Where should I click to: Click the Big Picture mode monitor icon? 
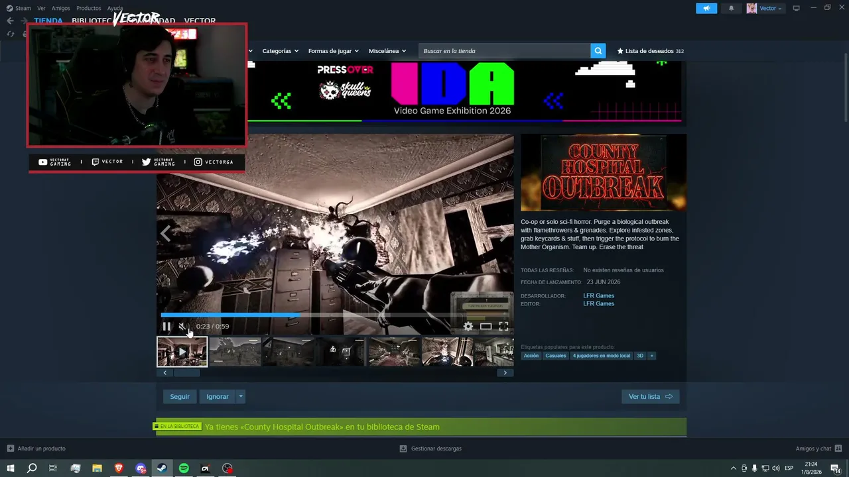click(x=797, y=8)
